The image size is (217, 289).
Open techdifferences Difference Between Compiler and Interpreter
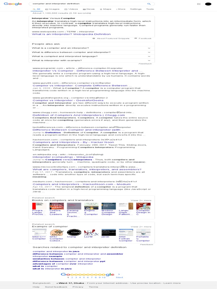click(x=79, y=130)
